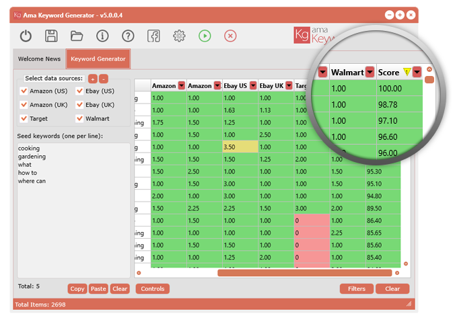Open second Amazon column filter dropdown
Image resolution: width=455 pixels, height=320 pixels.
217,85
